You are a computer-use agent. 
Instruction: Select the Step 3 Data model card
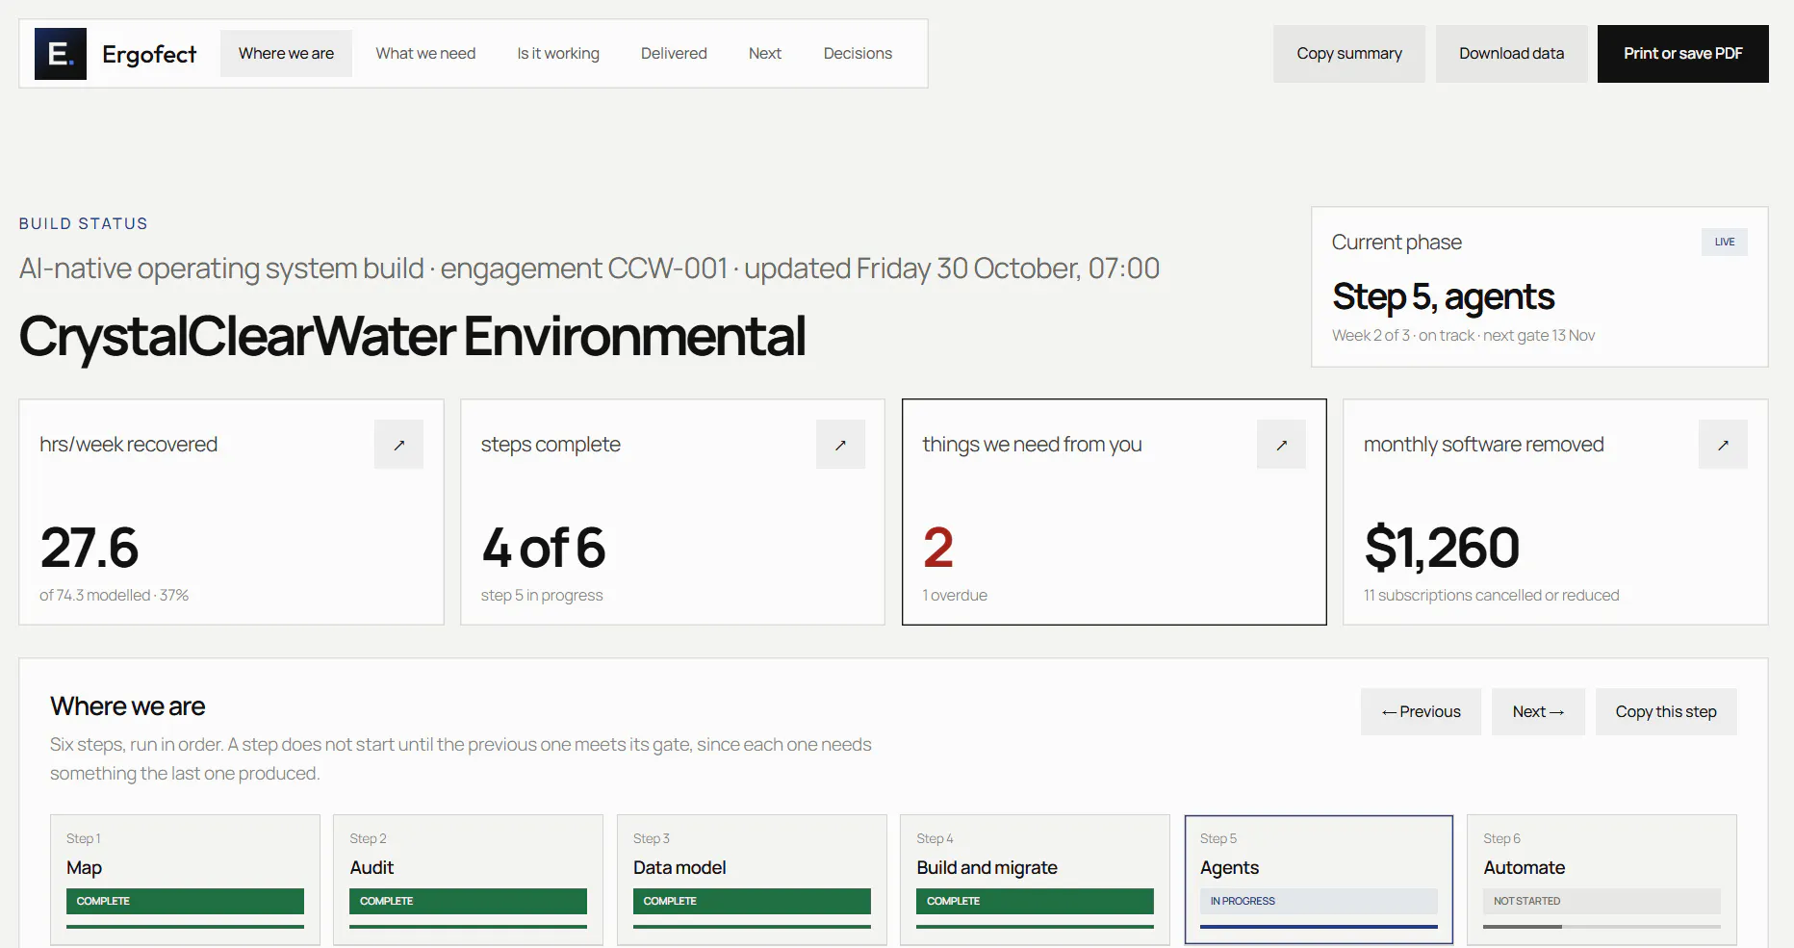pyautogui.click(x=752, y=880)
